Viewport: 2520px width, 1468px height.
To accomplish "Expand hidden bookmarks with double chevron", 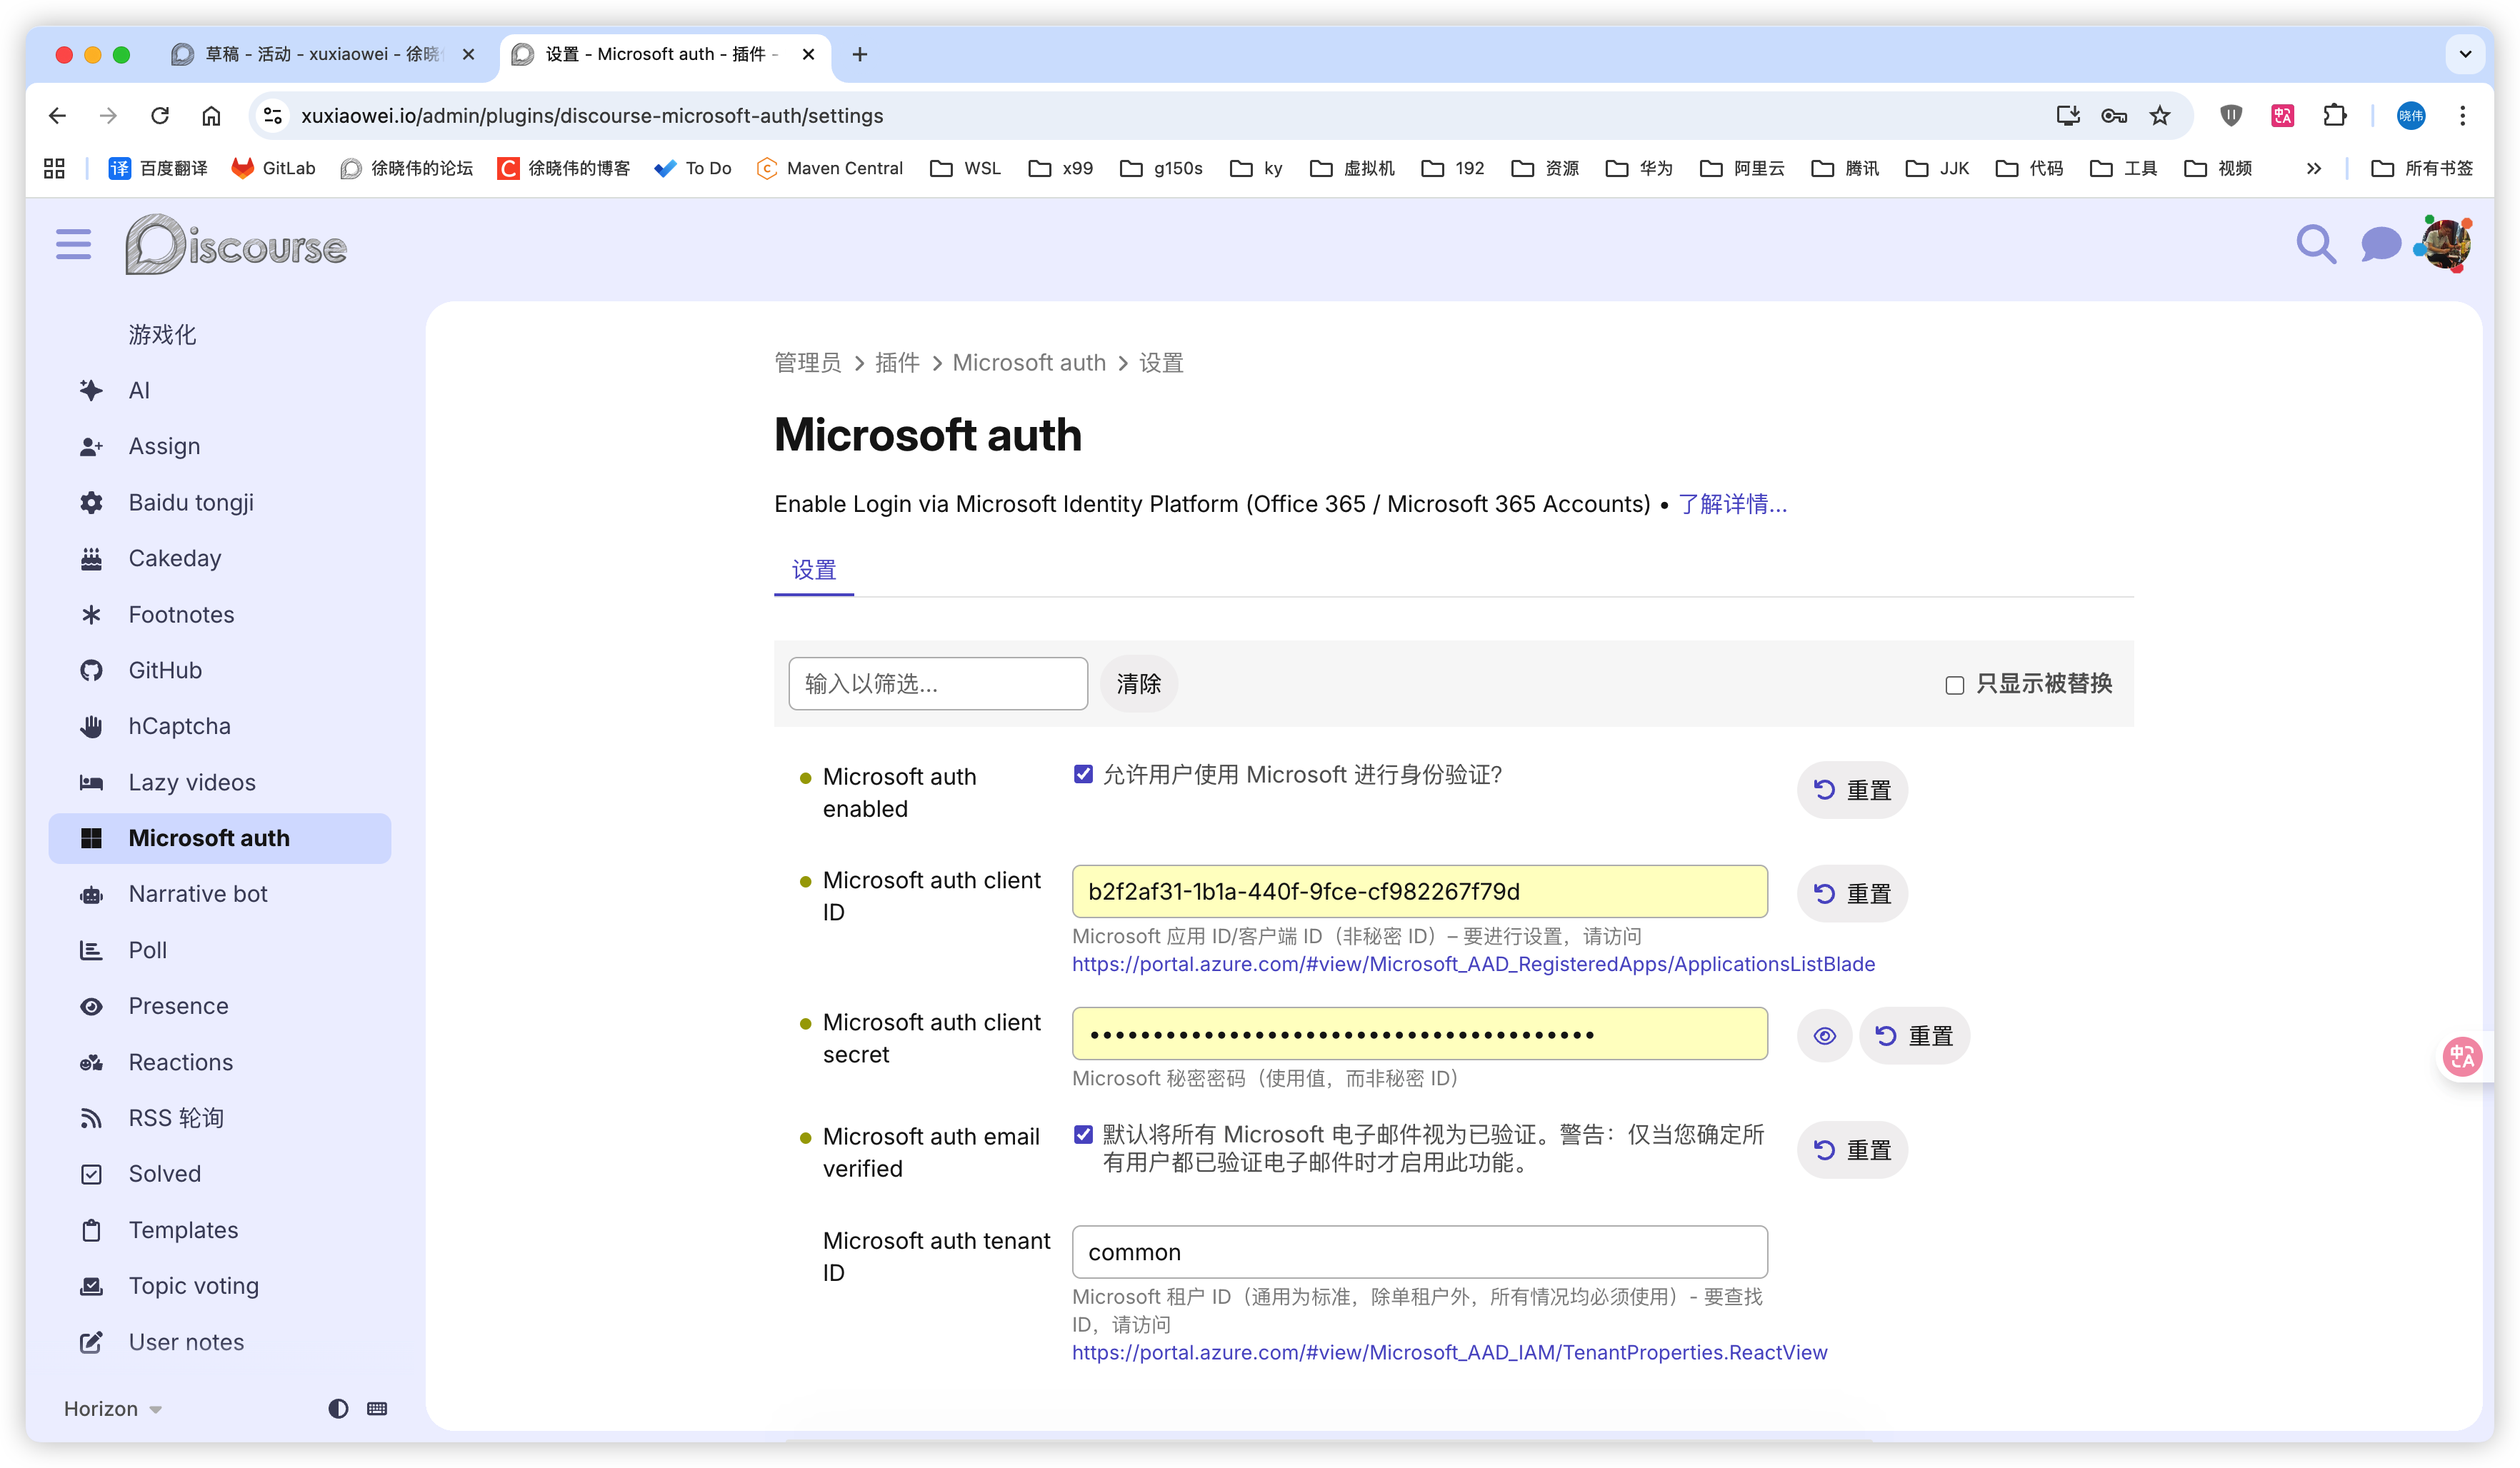I will click(2313, 169).
